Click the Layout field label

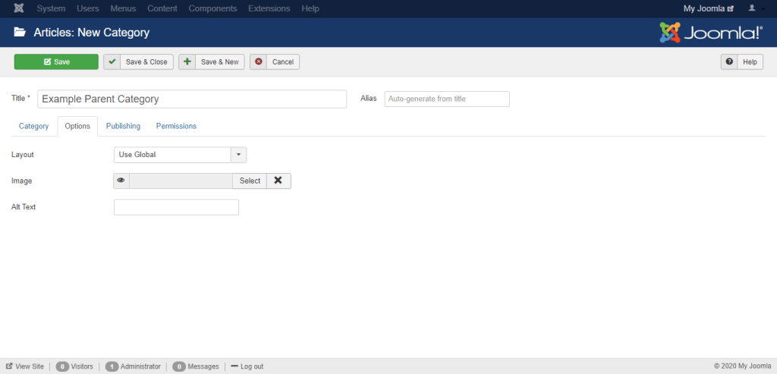[23, 155]
